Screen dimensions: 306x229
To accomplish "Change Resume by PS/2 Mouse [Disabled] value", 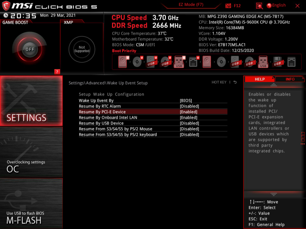I will click(x=189, y=129).
